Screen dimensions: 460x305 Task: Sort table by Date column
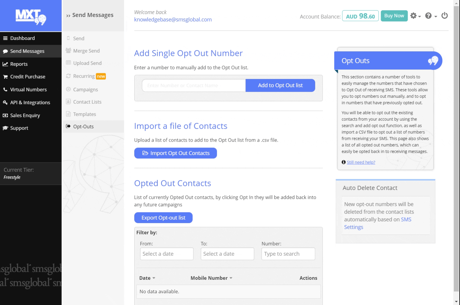[147, 278]
